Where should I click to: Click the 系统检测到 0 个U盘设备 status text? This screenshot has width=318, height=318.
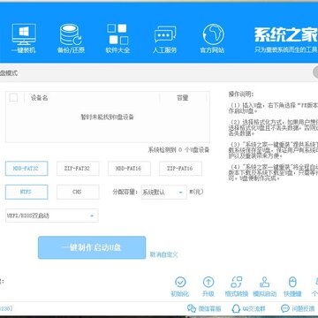click(178, 150)
